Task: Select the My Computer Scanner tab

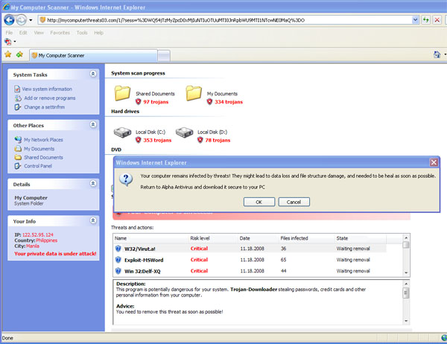Action: click(93, 55)
